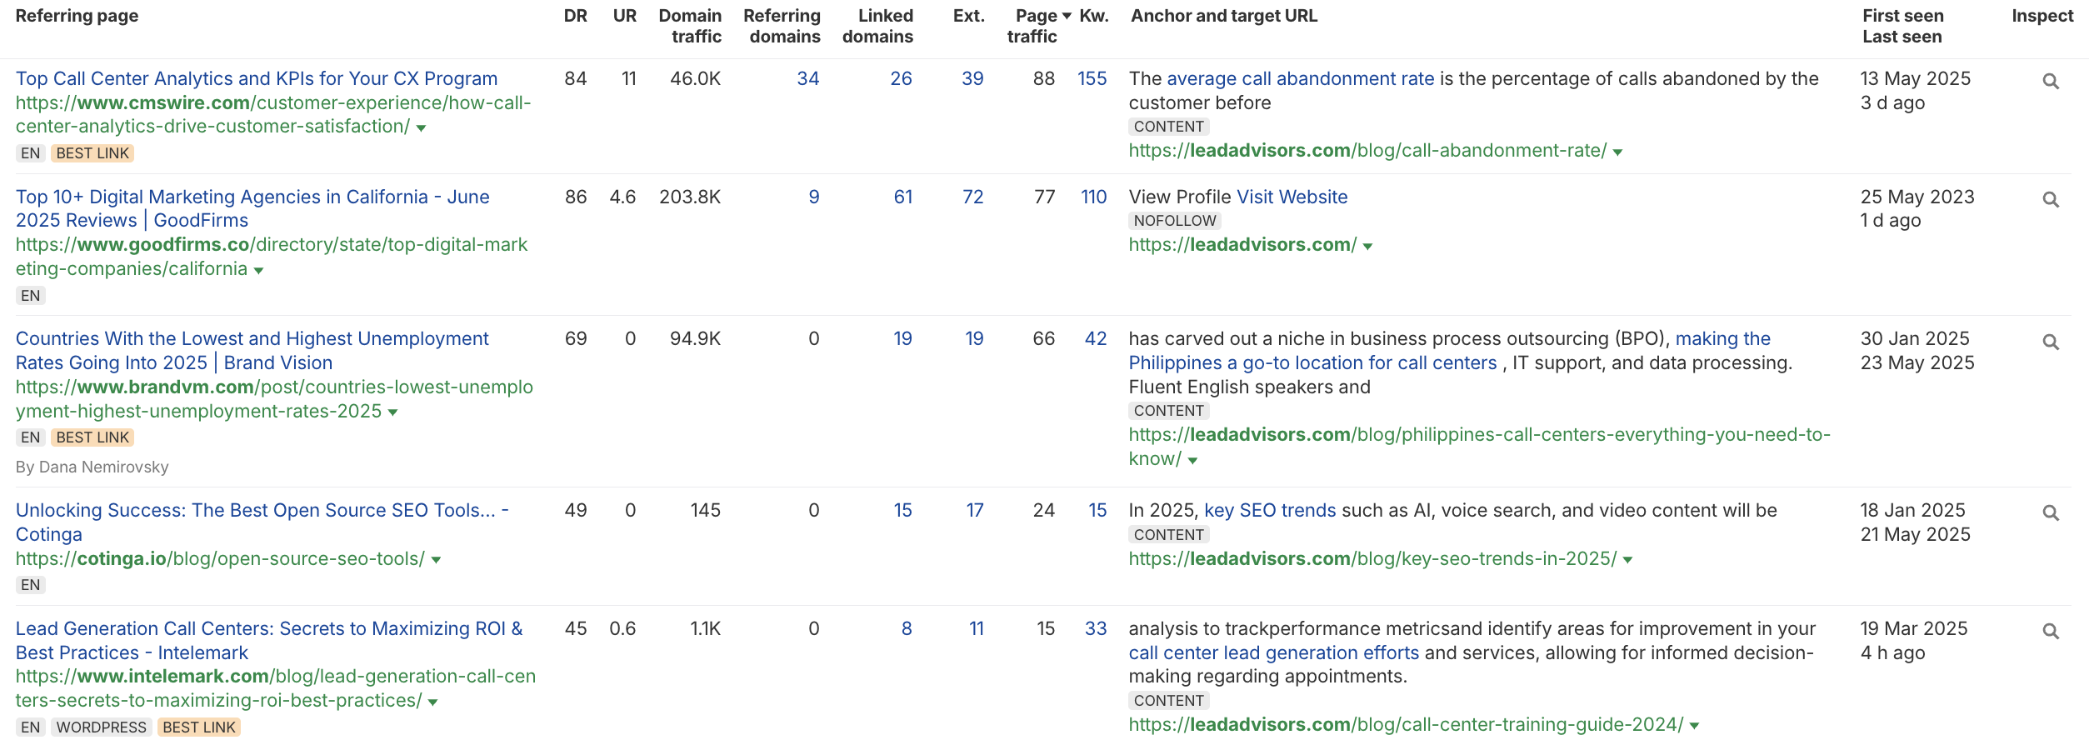Click keywords value 42 for brandvm
The width and height of the screenshot is (2089, 740).
1096,338
